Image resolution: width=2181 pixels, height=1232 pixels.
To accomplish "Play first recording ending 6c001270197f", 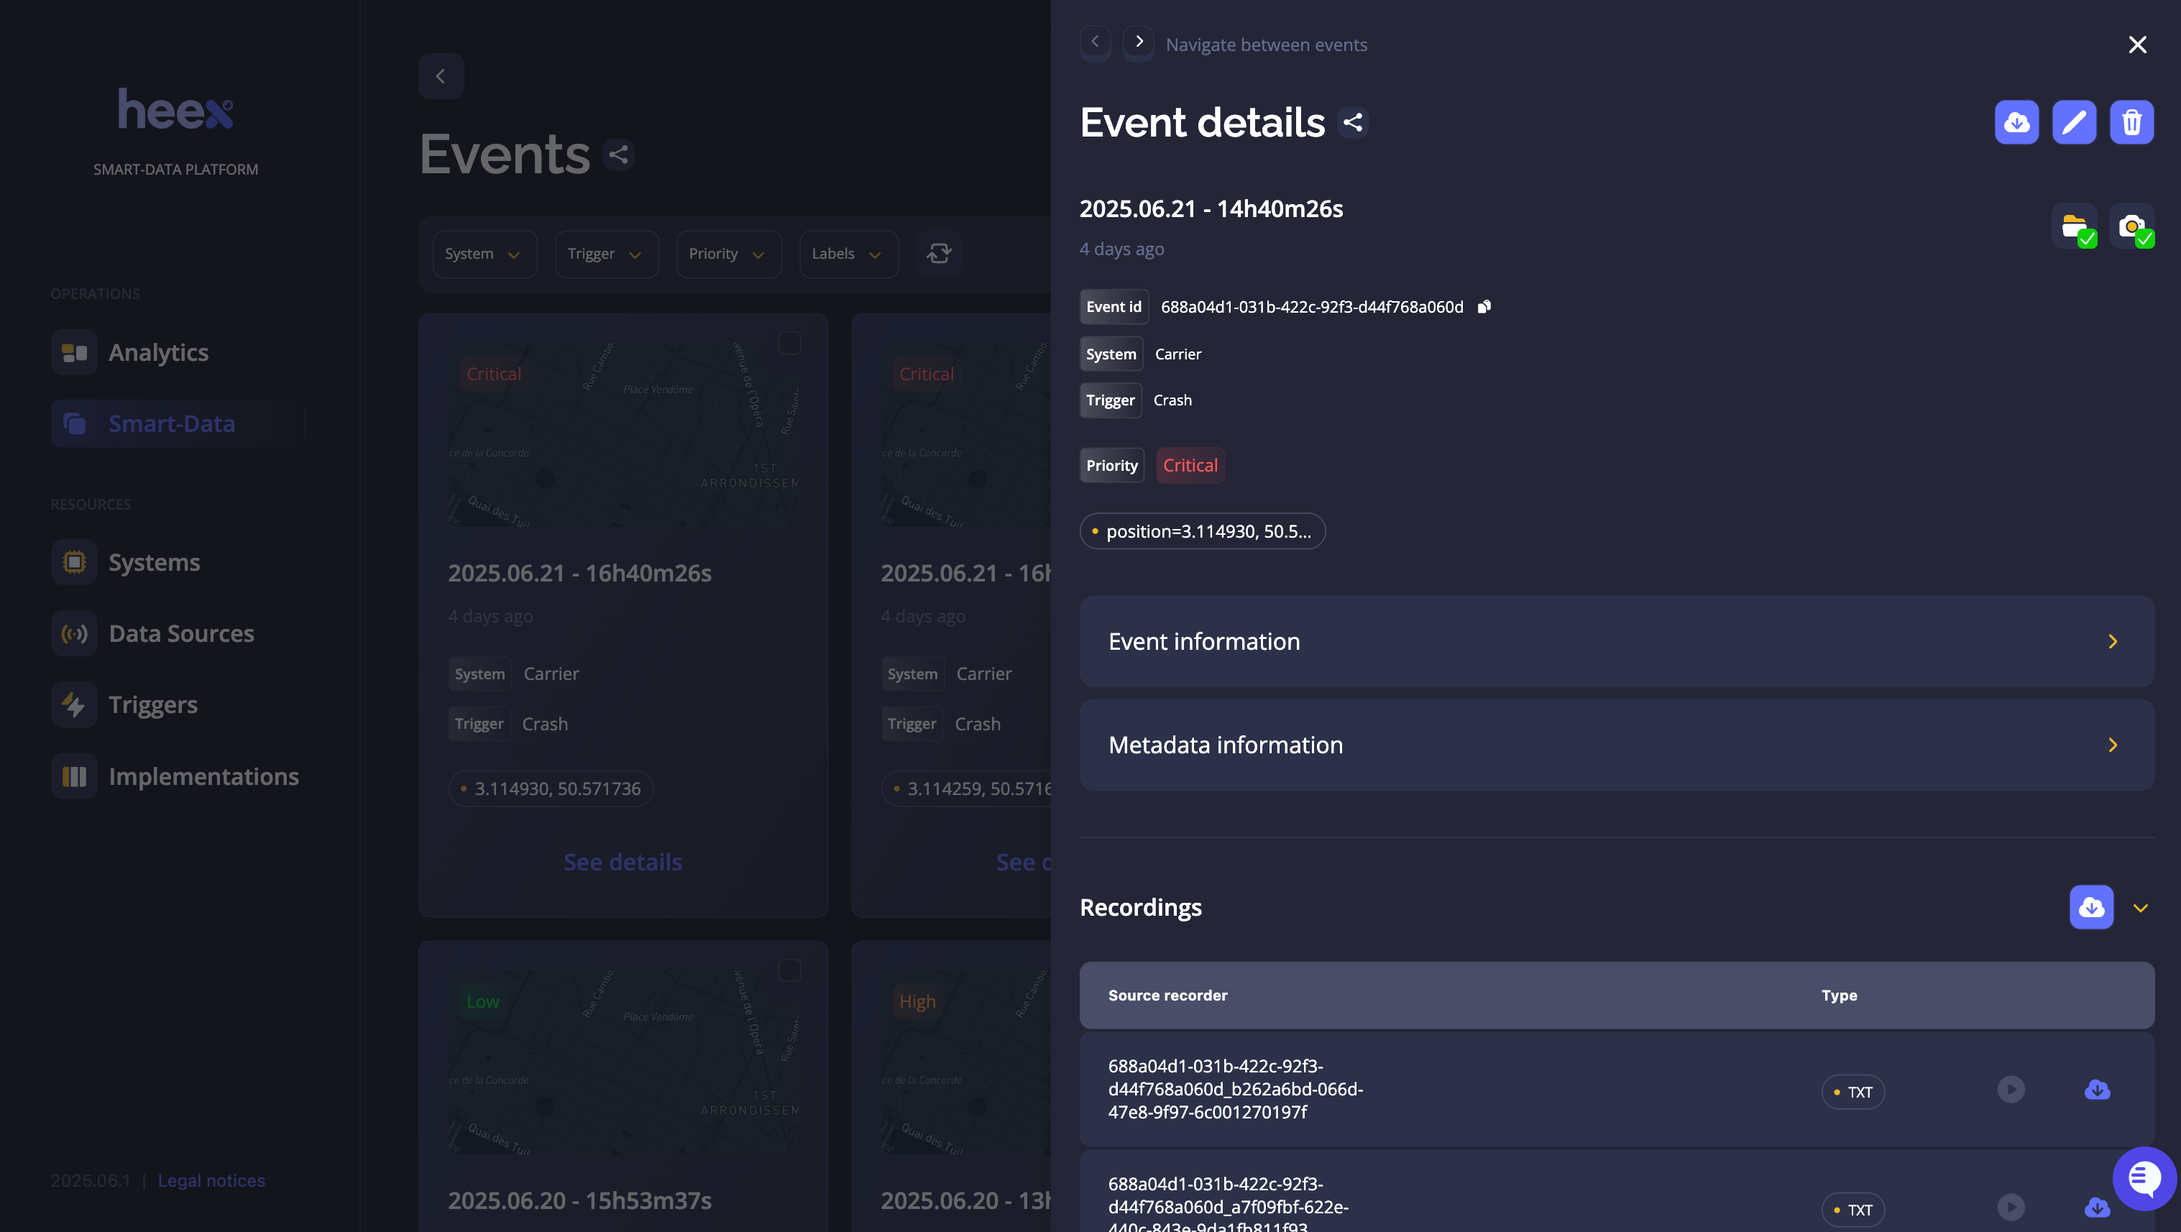I will [x=2011, y=1089].
